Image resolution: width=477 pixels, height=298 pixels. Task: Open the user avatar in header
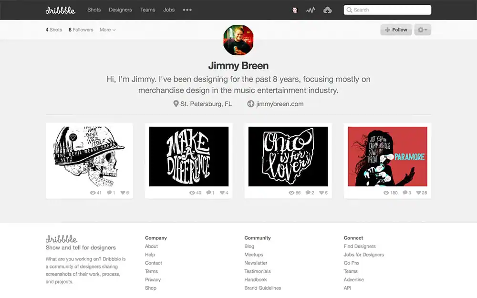coord(294,10)
